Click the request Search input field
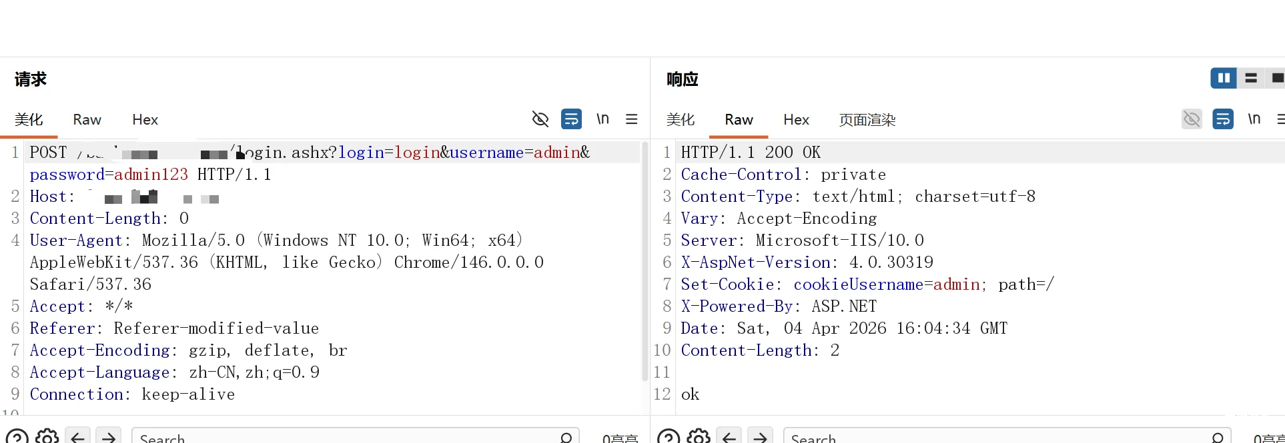The image size is (1285, 443). tap(347, 437)
